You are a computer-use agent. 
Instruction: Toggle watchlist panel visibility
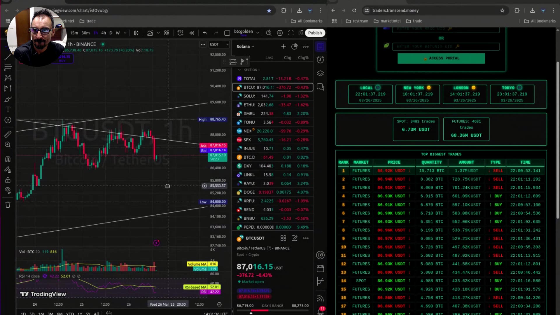(x=320, y=47)
